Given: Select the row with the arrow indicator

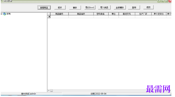Looking at the screenshot, I should (49, 17).
